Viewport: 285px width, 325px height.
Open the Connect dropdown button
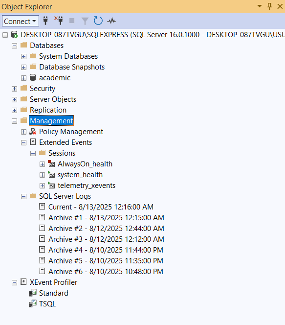click(20, 21)
